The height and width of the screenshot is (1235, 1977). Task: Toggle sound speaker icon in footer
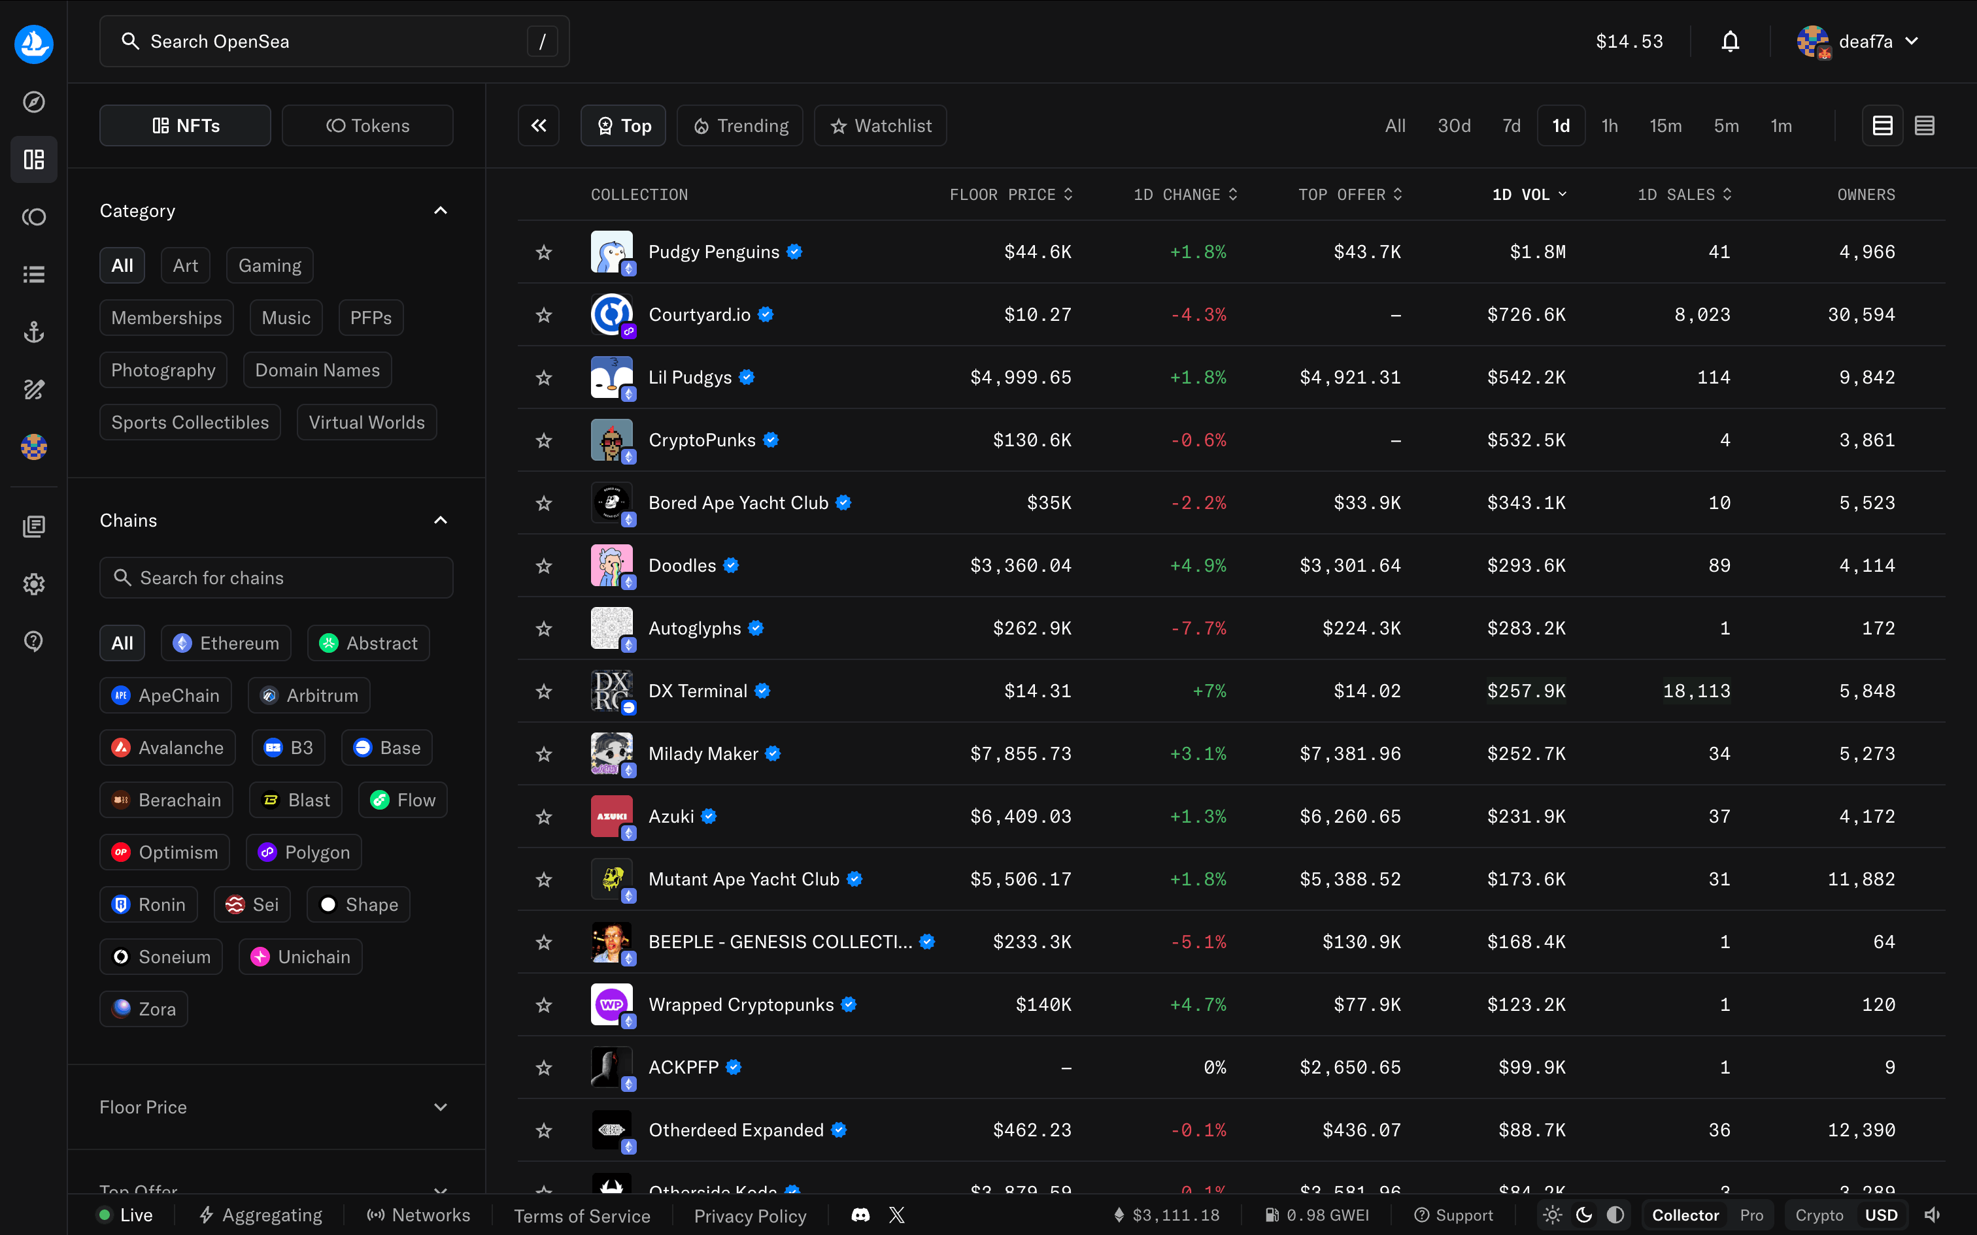[1932, 1215]
